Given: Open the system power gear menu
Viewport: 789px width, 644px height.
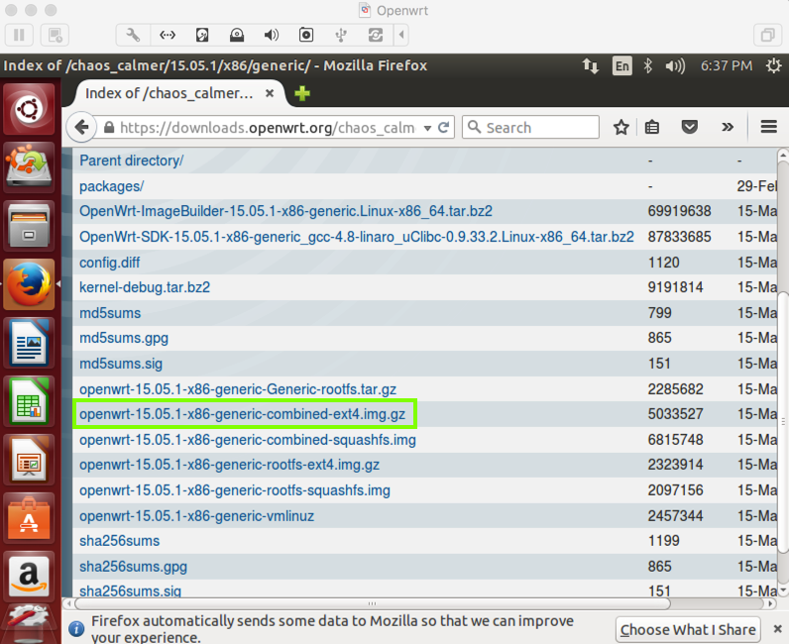Looking at the screenshot, I should 773,66.
